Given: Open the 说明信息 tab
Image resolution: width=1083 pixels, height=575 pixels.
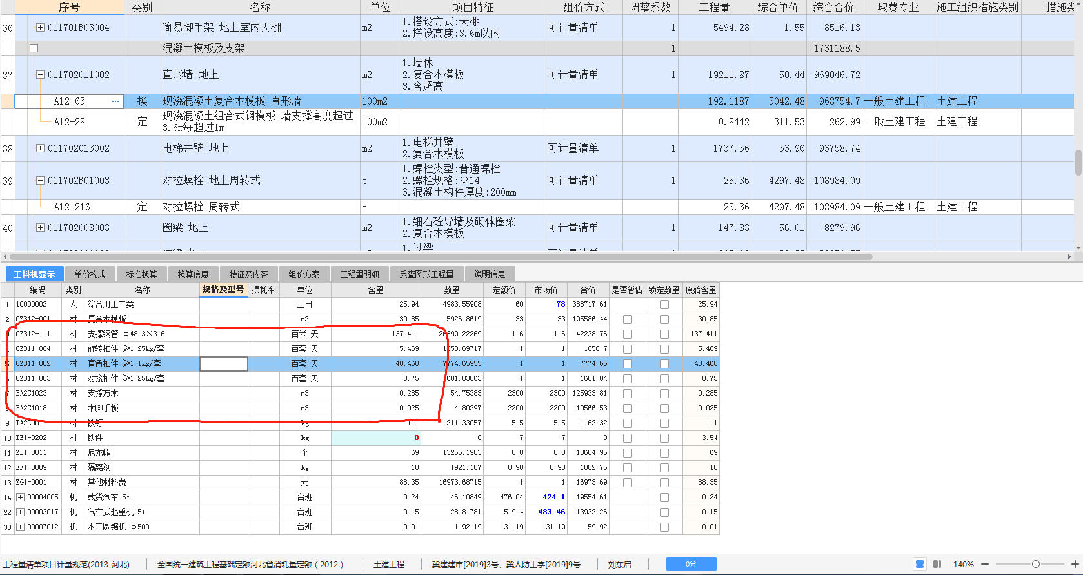Looking at the screenshot, I should [490, 274].
